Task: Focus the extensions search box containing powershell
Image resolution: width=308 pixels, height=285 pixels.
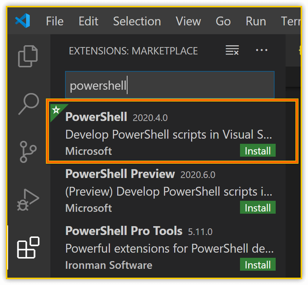Action: pos(170,85)
